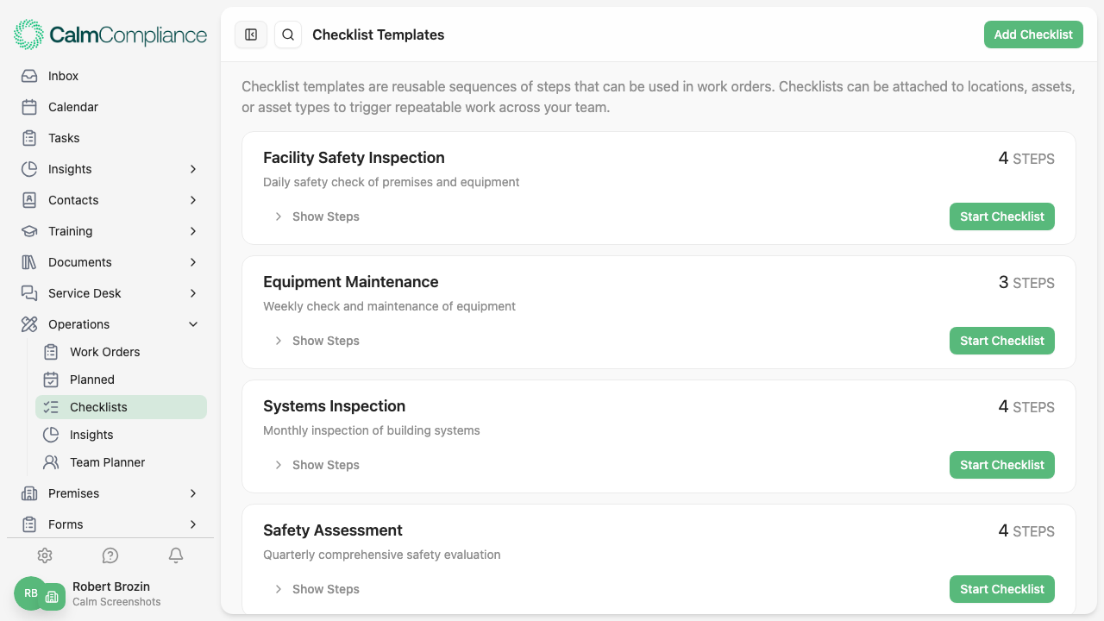Click the Documents library icon
Image resolution: width=1104 pixels, height=621 pixels.
click(29, 262)
